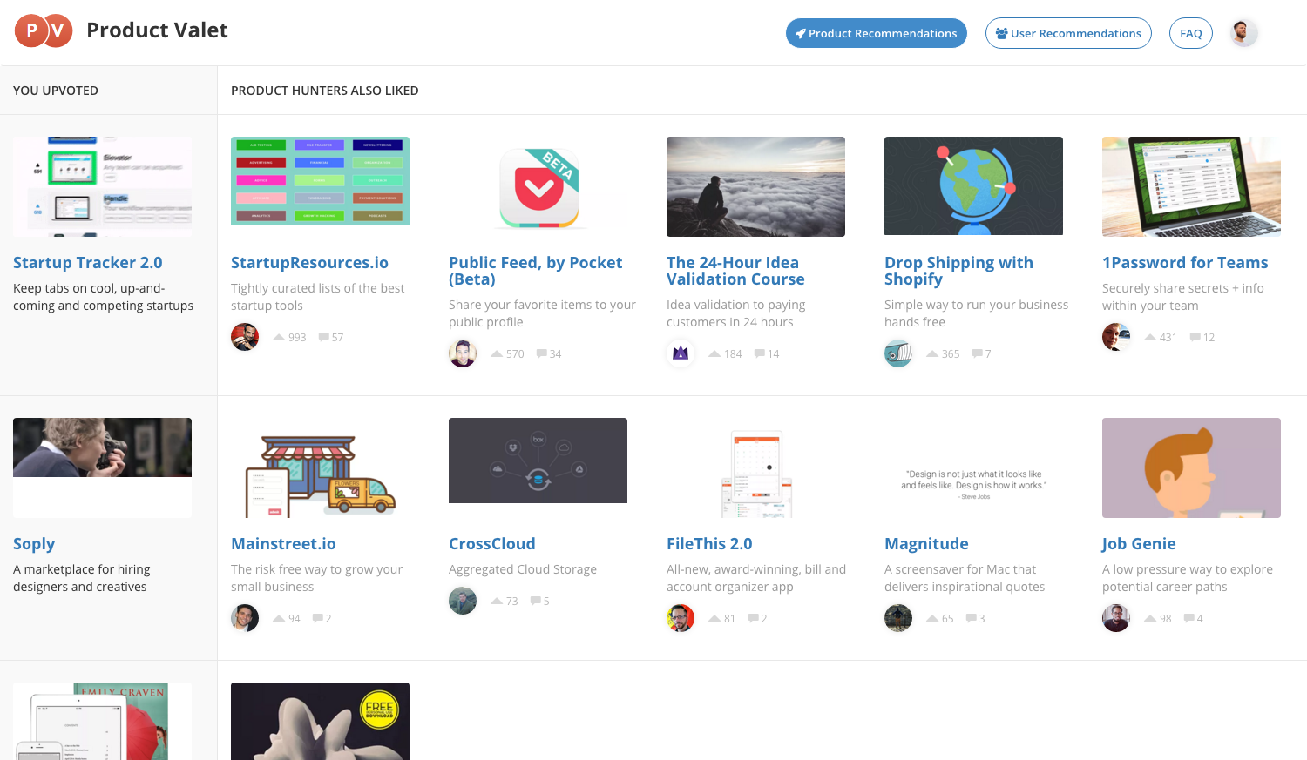This screenshot has height=760, width=1307.
Task: Click upvote arrow on StartupResources.io
Action: (x=279, y=337)
